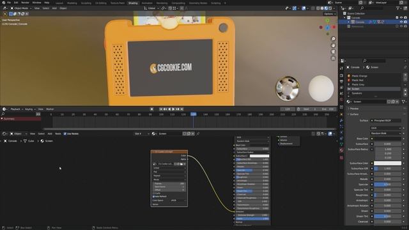Remove material slot with minus button

coord(405,79)
